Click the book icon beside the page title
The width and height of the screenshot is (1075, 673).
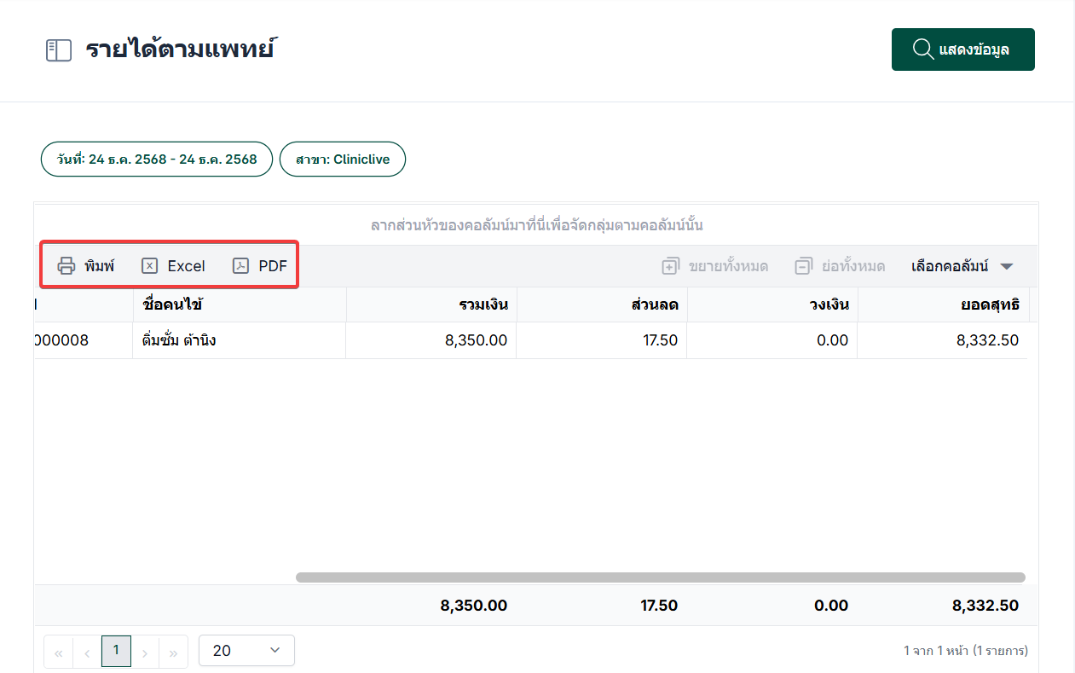pos(58,50)
